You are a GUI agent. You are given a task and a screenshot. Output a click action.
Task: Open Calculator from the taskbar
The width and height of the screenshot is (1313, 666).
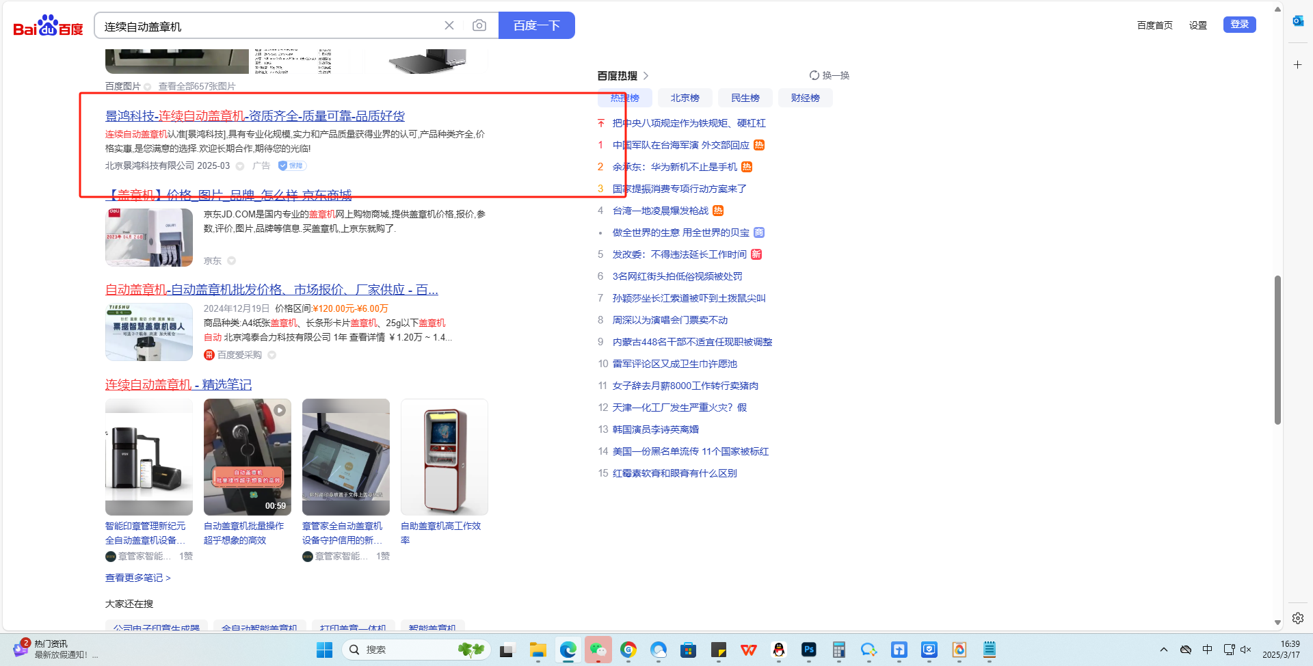(x=839, y=650)
